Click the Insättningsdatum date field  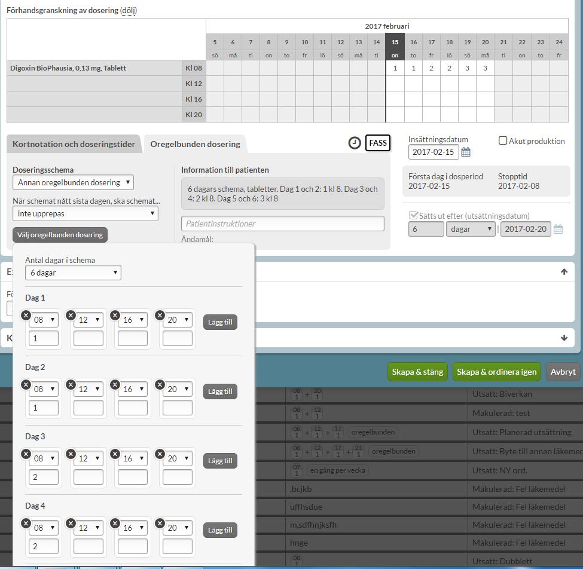tap(434, 152)
